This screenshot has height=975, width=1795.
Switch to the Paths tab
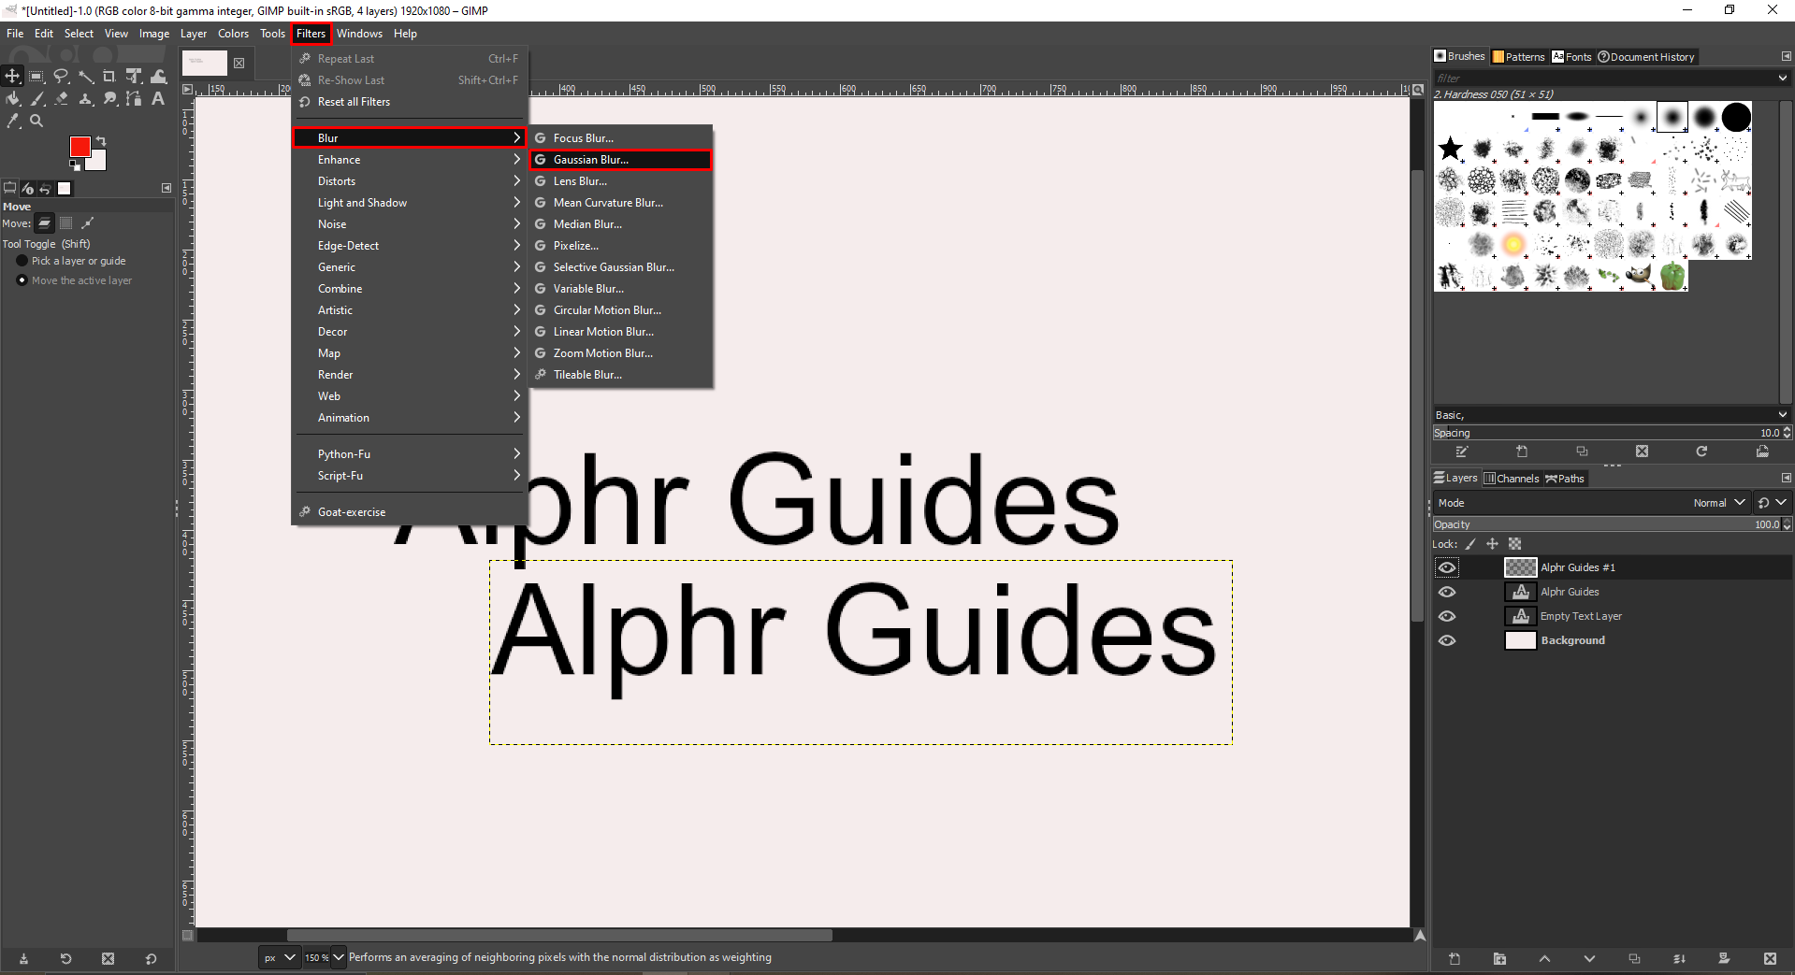click(1565, 479)
